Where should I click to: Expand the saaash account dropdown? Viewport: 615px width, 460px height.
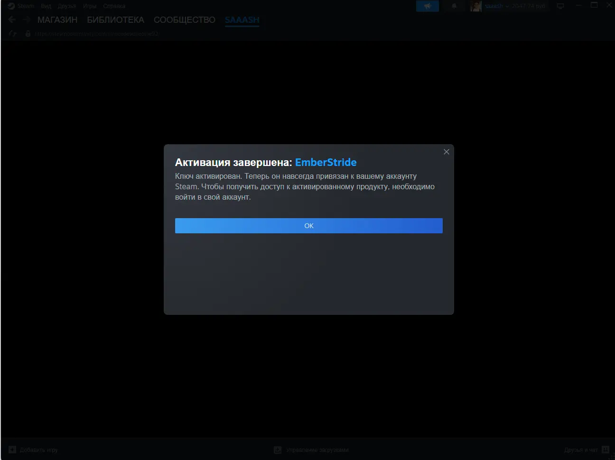coord(496,6)
